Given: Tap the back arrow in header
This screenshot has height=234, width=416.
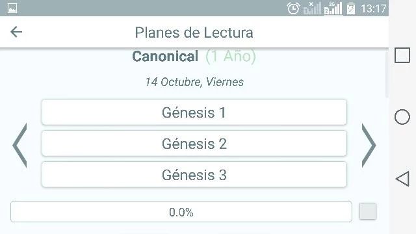Looking at the screenshot, I should [x=16, y=32].
